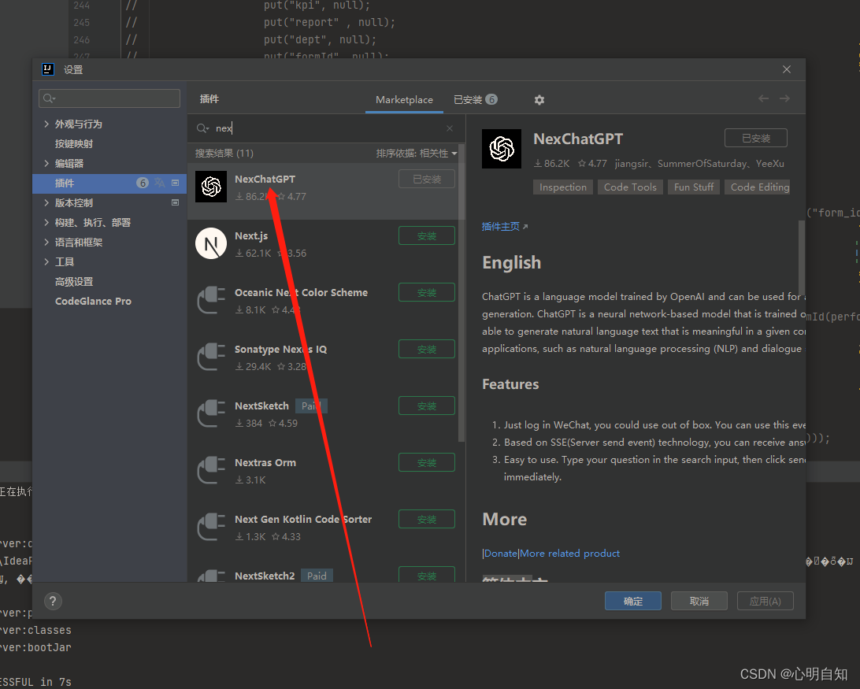Install the Next.js plugin
Viewport: 860px width, 689px height.
[427, 235]
